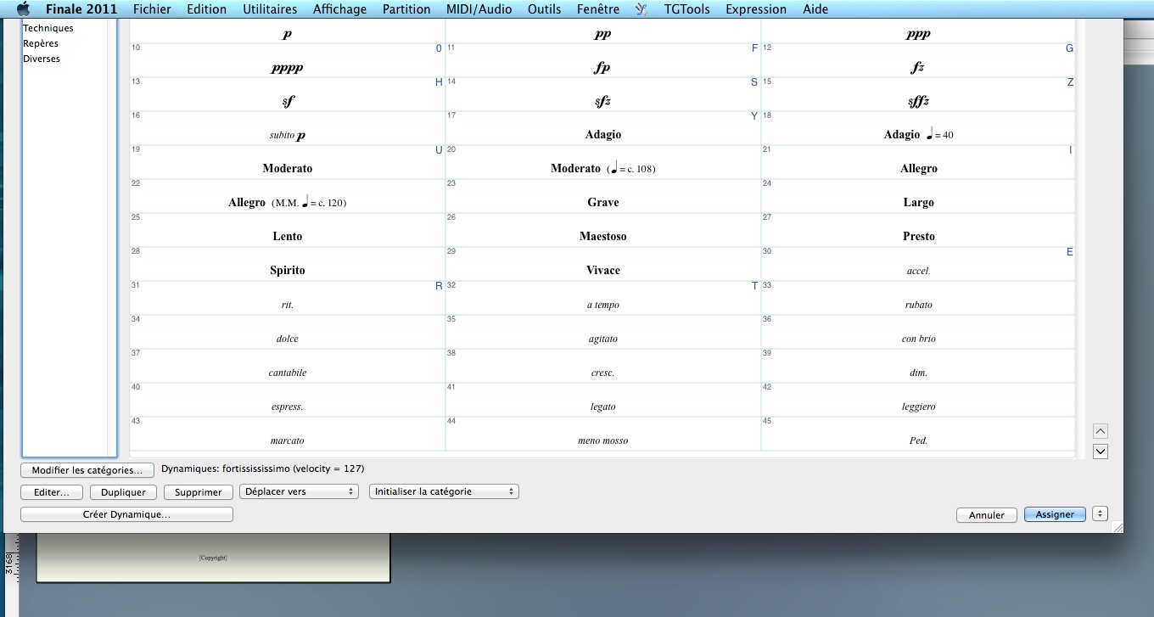Choose the Allegro M.M. c. 120 marking
The image size is (1154, 617).
tap(287, 203)
